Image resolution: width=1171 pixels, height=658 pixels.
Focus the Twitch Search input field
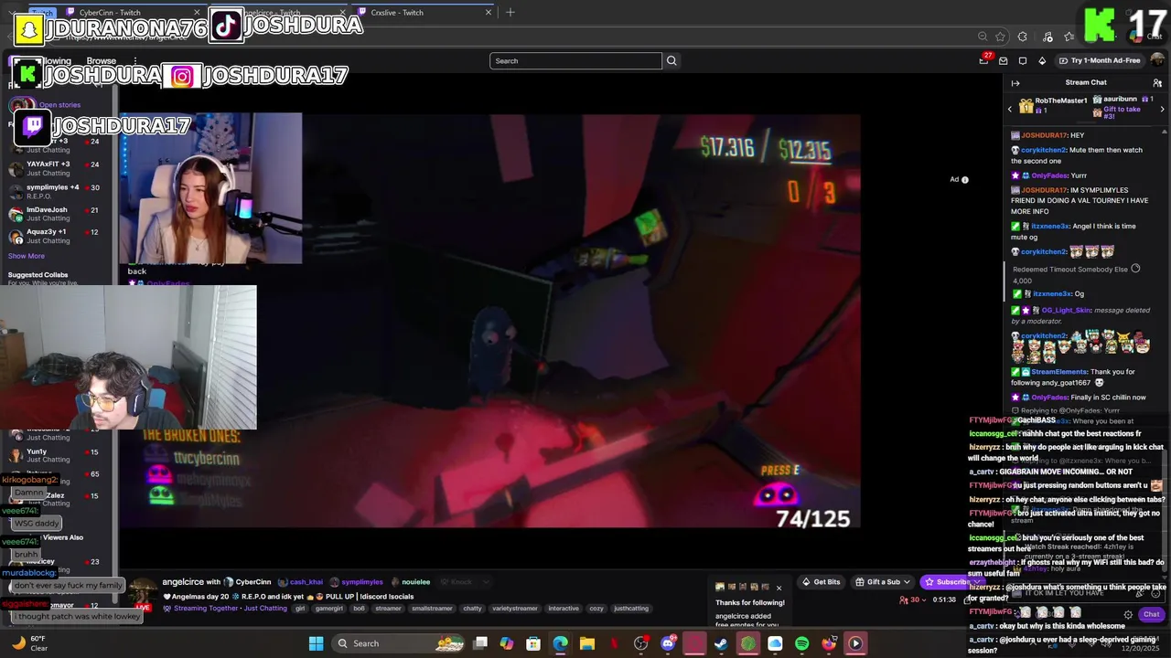click(575, 61)
